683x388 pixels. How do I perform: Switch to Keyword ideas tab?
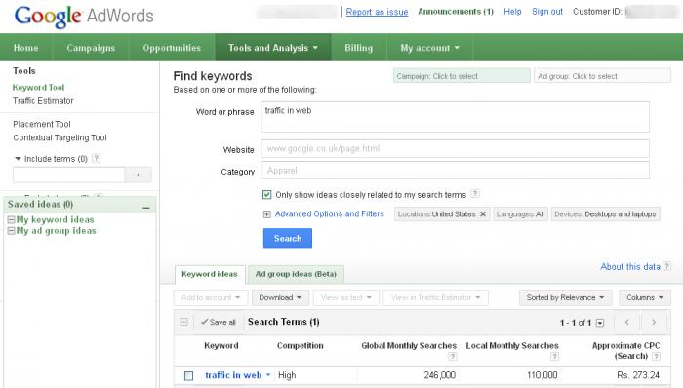(210, 274)
